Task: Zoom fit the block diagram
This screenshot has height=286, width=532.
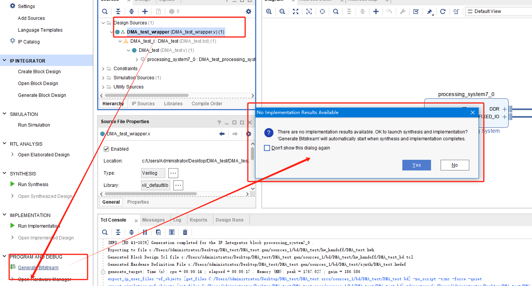Action: [x=296, y=11]
